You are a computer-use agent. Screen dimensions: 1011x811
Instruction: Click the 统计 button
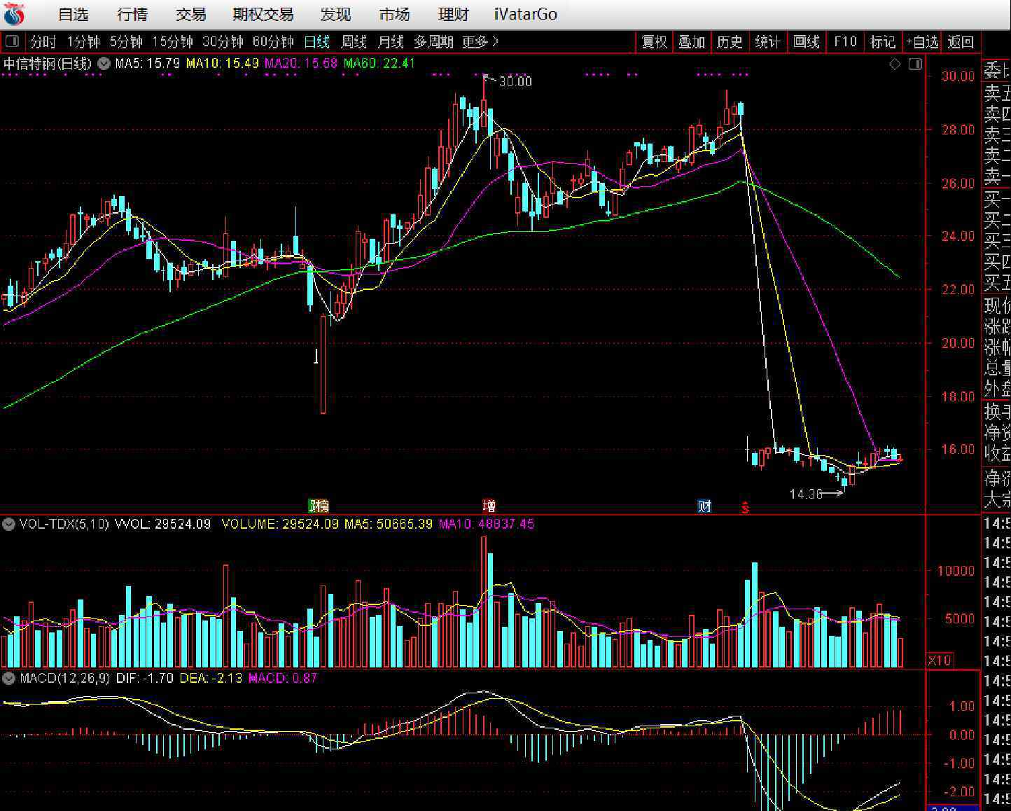768,42
